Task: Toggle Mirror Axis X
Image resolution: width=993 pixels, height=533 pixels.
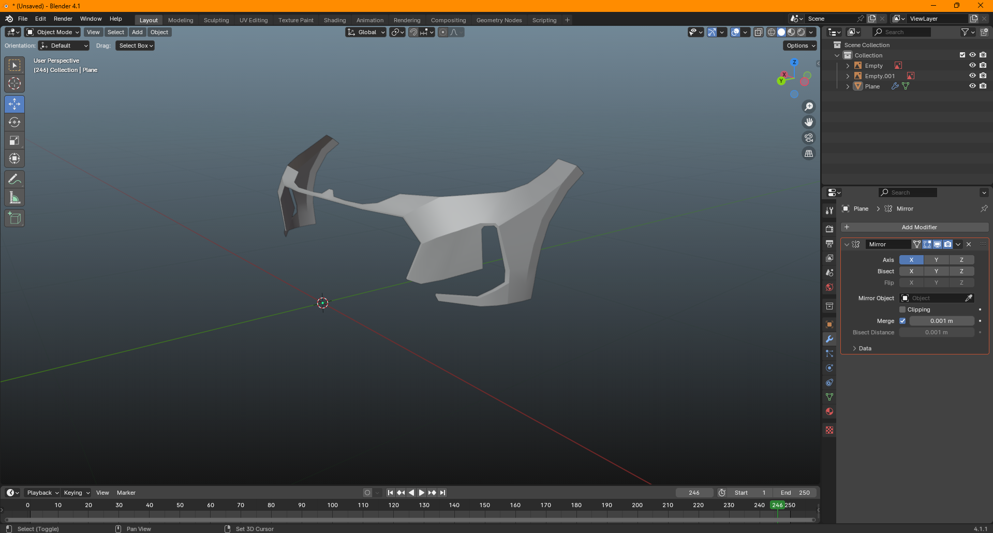Action: pos(911,260)
